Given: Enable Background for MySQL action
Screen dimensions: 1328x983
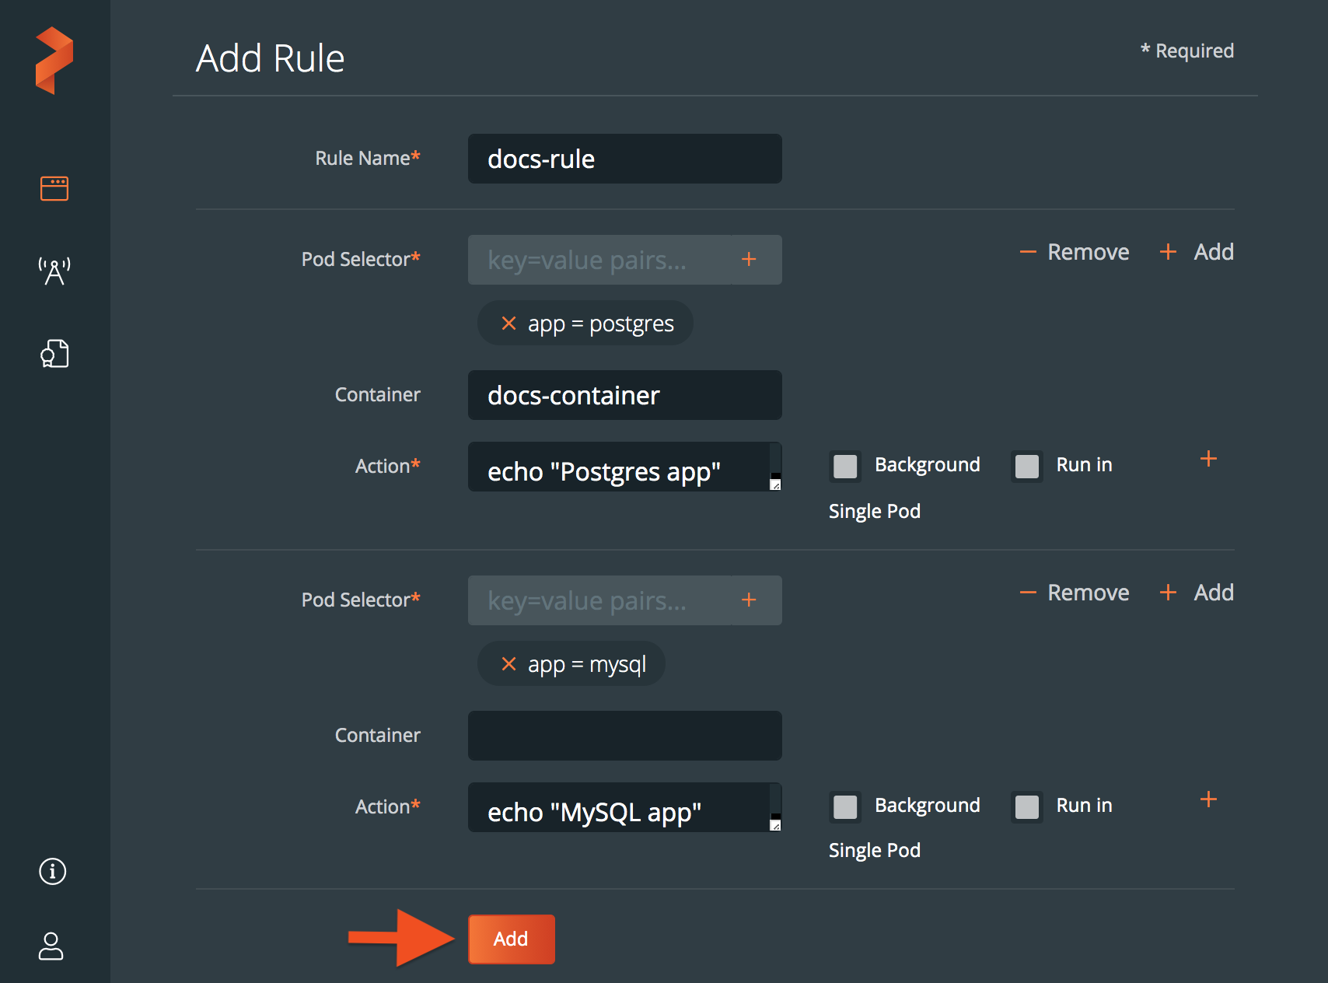Looking at the screenshot, I should tap(845, 807).
